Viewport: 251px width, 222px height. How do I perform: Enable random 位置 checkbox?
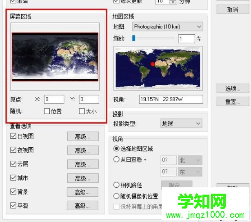47,111
